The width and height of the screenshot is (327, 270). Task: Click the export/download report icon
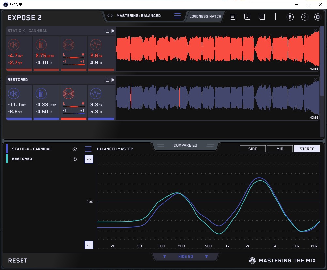(x=247, y=17)
